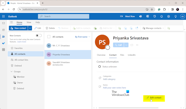
Task: Select the Contact tab
Action: coord(113,55)
